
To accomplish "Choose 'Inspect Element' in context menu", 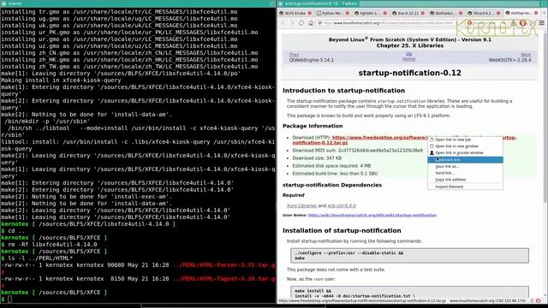I will click(465, 187).
